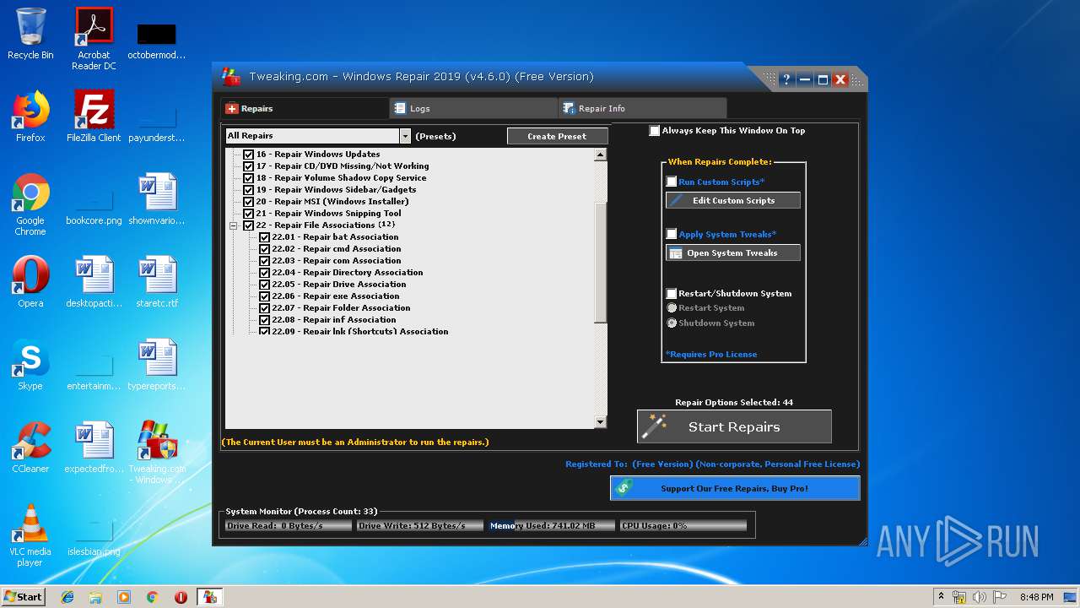This screenshot has width=1080, height=608.
Task: Open the All Repairs presets dropdown
Action: point(405,136)
